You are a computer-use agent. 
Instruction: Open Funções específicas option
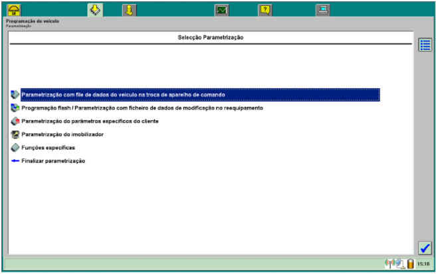pos(48,147)
